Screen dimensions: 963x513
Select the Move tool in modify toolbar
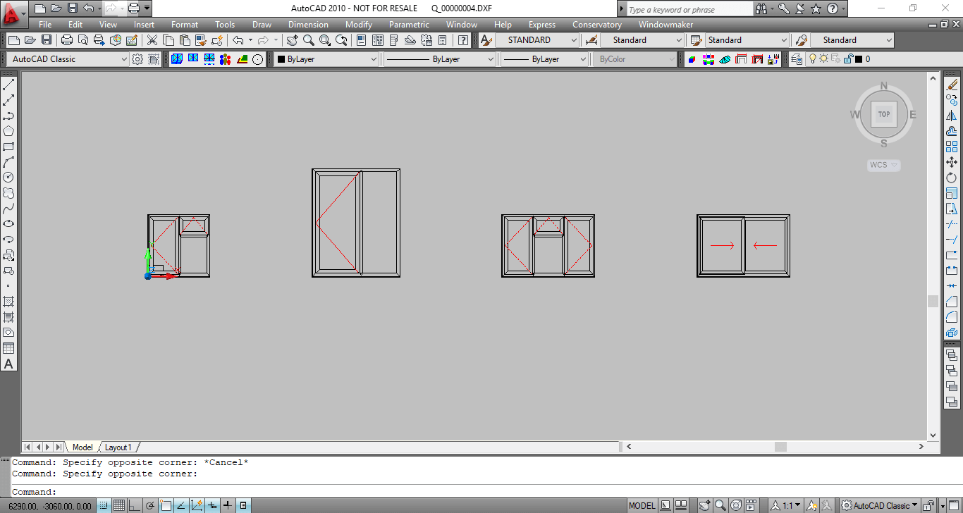coord(952,162)
